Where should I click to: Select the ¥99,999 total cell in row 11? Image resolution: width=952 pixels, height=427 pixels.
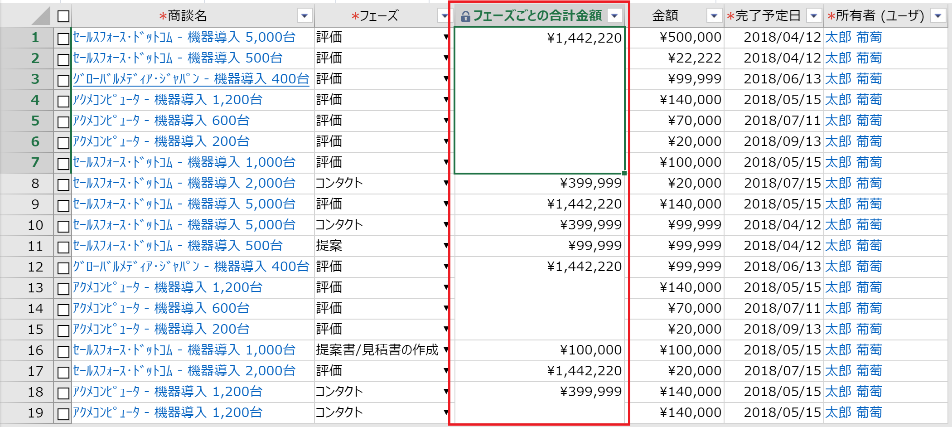539,246
